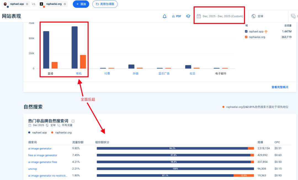The image size is (298, 180).
Task: Click the 363,119 total traffic value
Action: tap(286, 37)
